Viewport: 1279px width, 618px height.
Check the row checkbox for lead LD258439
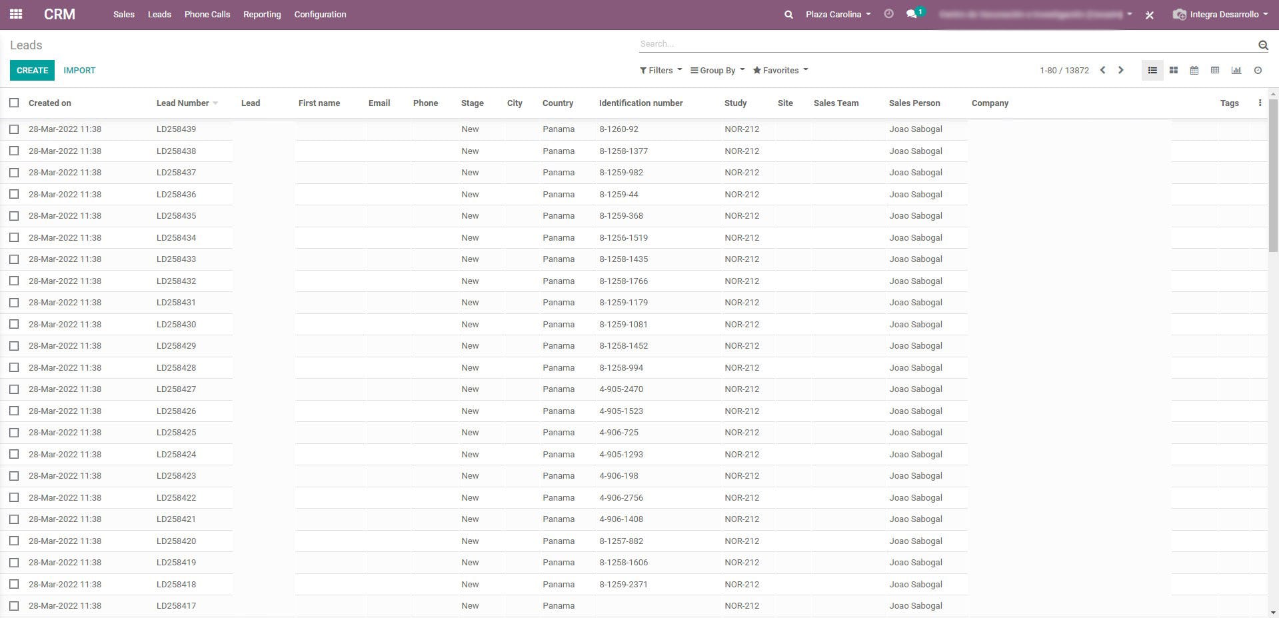(14, 129)
